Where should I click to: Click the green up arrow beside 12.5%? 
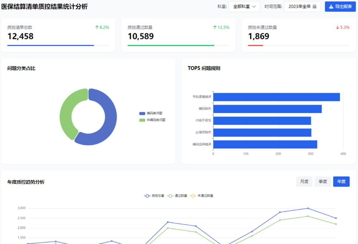(x=214, y=27)
